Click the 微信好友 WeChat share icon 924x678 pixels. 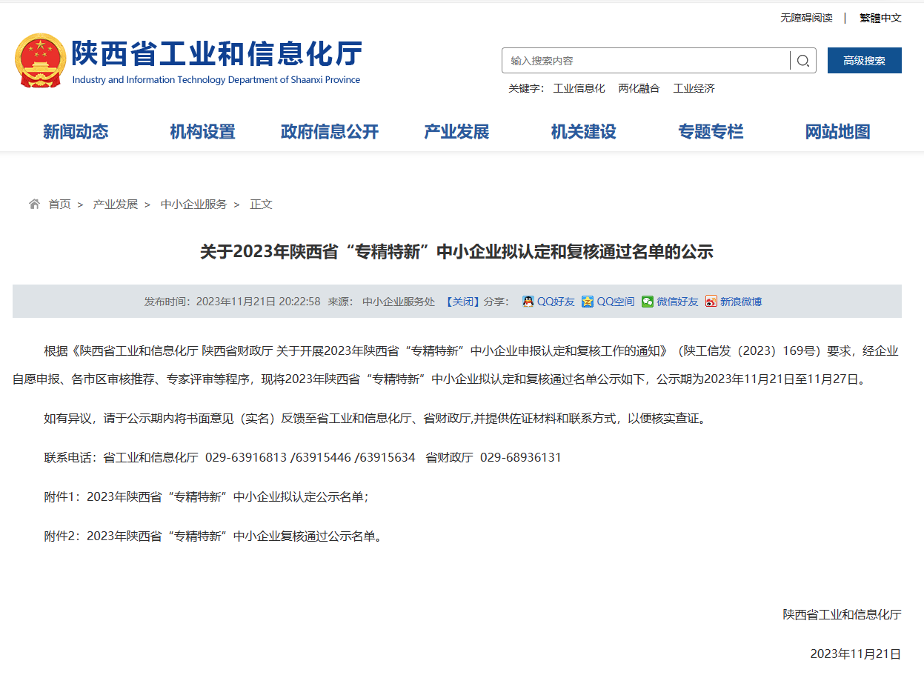(648, 302)
